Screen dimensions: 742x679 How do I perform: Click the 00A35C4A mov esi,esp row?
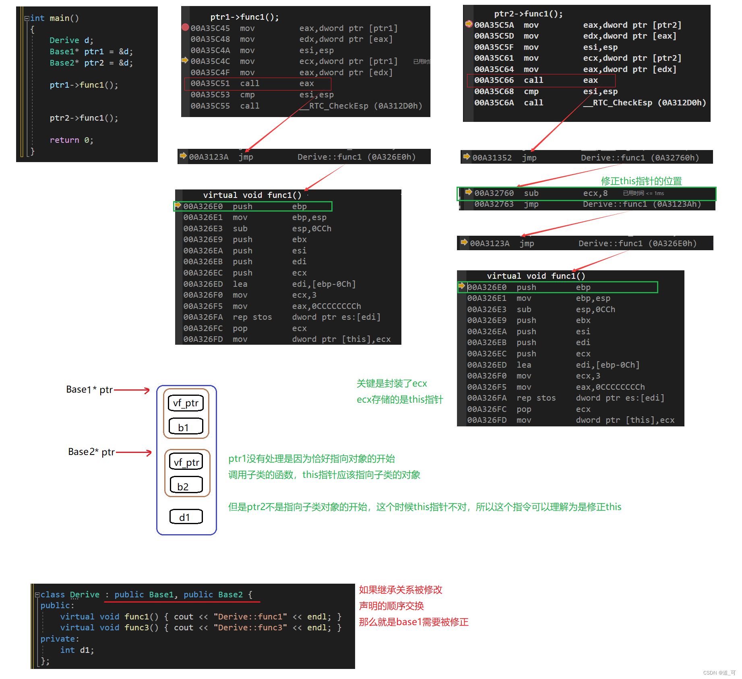[262, 50]
